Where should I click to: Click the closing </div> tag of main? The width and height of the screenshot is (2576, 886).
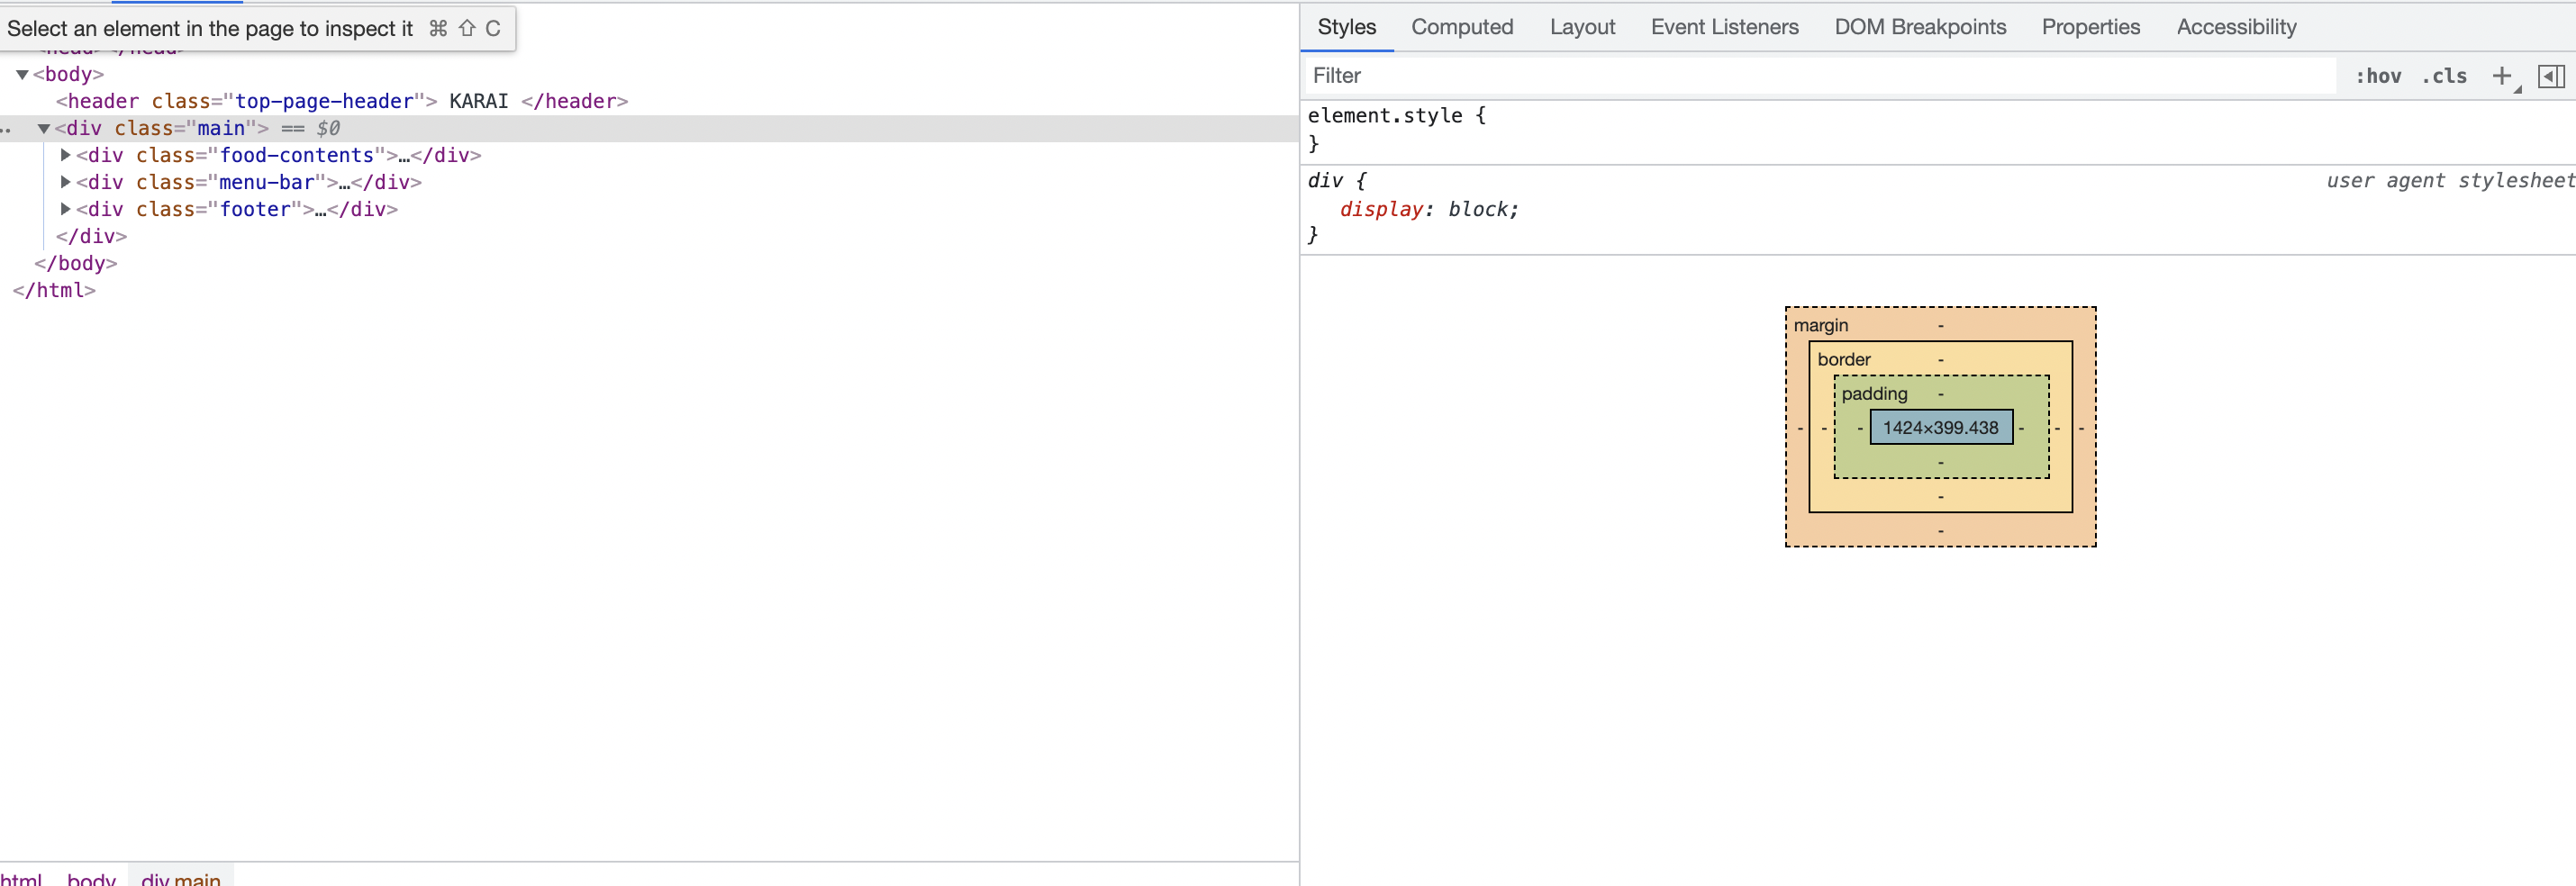pos(91,236)
